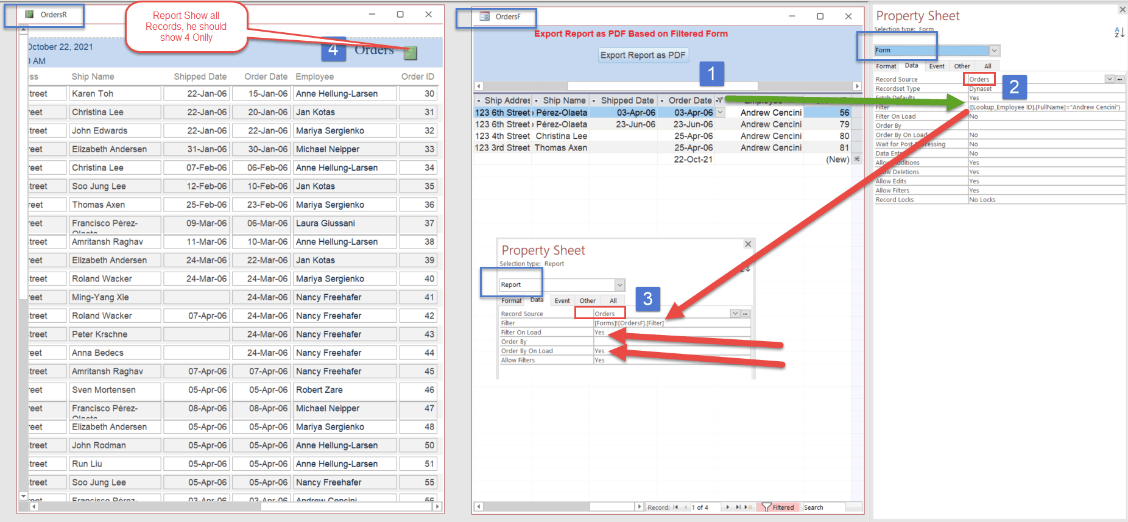Click Christina Lee ship name in OrdersF

pos(561,136)
